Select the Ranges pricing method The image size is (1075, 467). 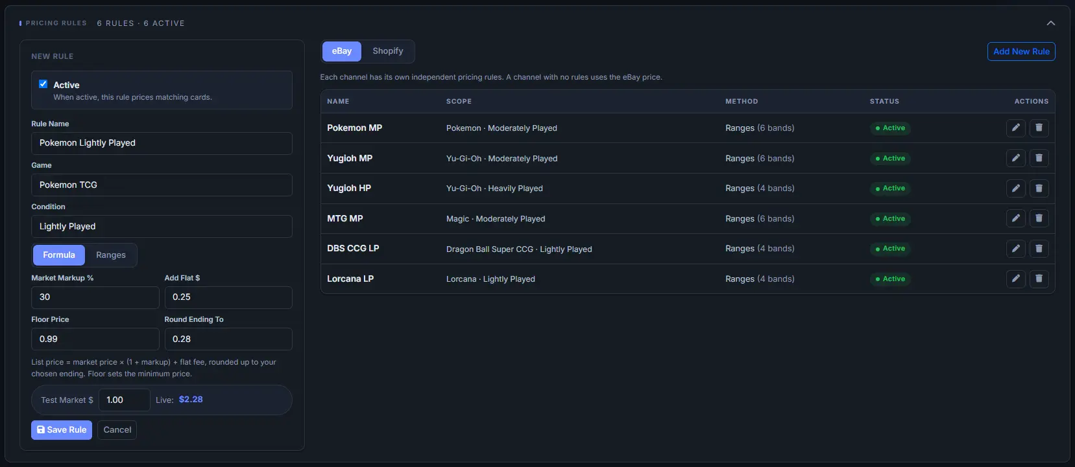click(x=111, y=255)
